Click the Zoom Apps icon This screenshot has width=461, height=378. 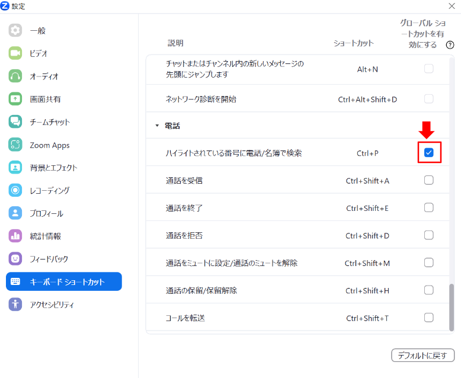pyautogui.click(x=15, y=145)
